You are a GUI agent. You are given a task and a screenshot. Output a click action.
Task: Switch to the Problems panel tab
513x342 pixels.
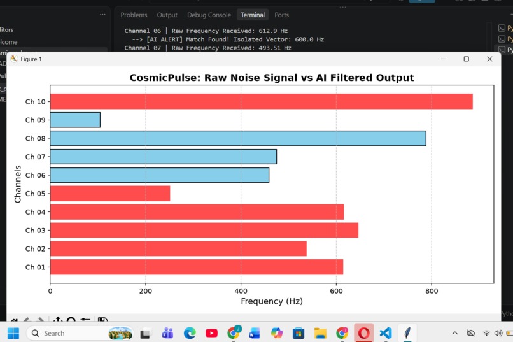point(134,15)
